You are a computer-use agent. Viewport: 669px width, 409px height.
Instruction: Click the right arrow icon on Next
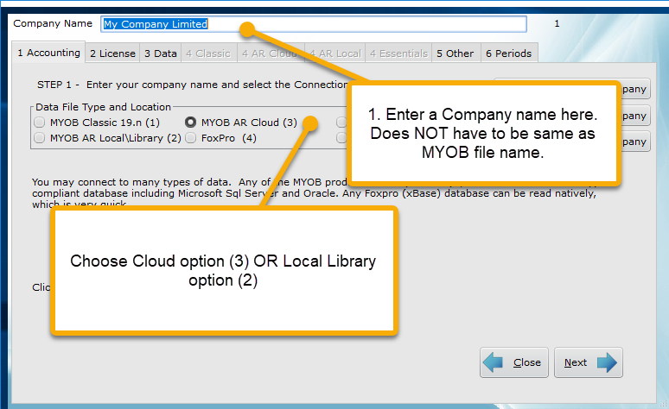607,362
